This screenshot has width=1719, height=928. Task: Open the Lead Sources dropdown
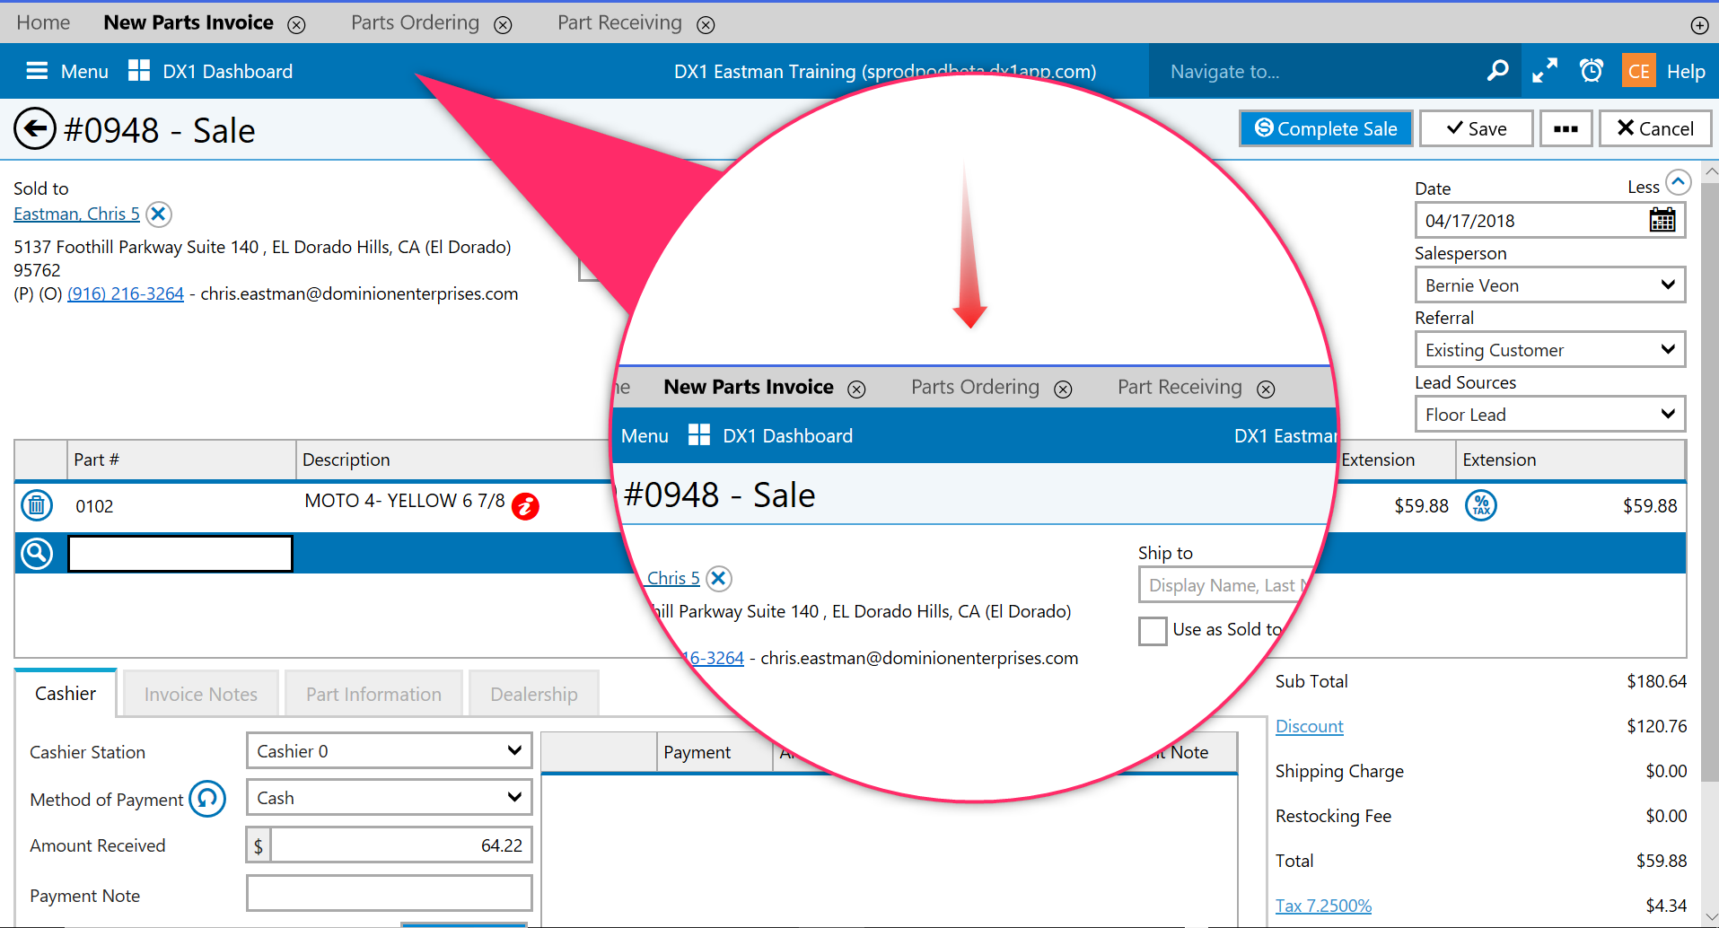1550,415
